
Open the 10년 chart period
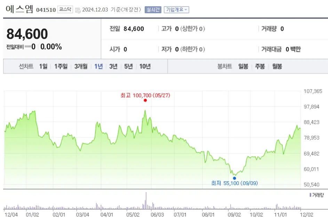145,66
